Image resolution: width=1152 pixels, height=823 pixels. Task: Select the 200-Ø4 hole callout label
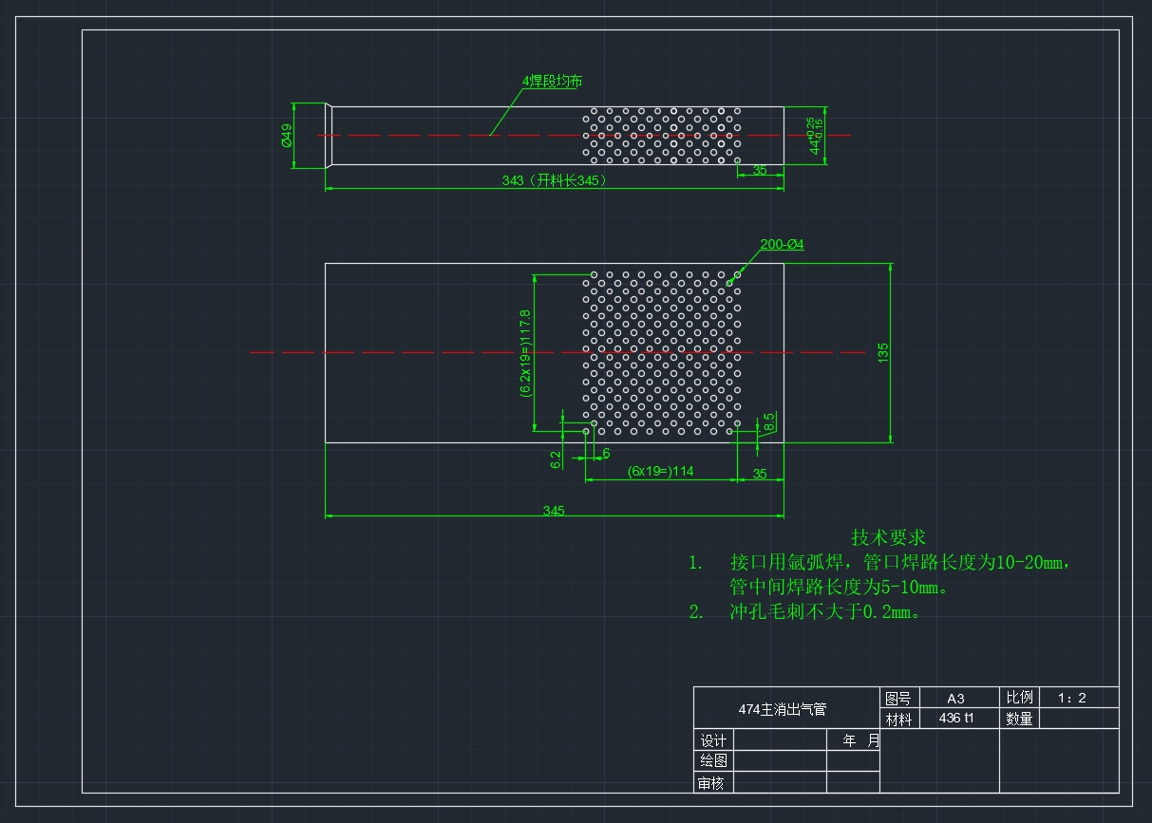[782, 245]
